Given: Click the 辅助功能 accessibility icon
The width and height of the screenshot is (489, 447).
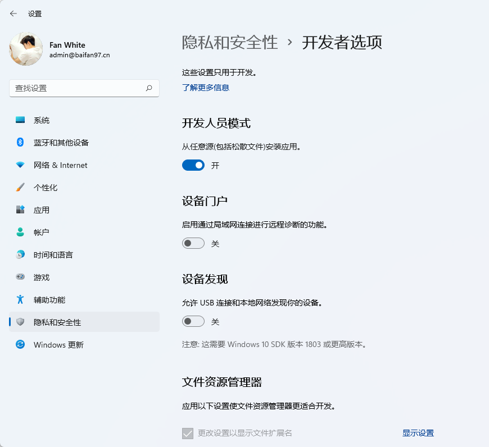Looking at the screenshot, I should 20,300.
